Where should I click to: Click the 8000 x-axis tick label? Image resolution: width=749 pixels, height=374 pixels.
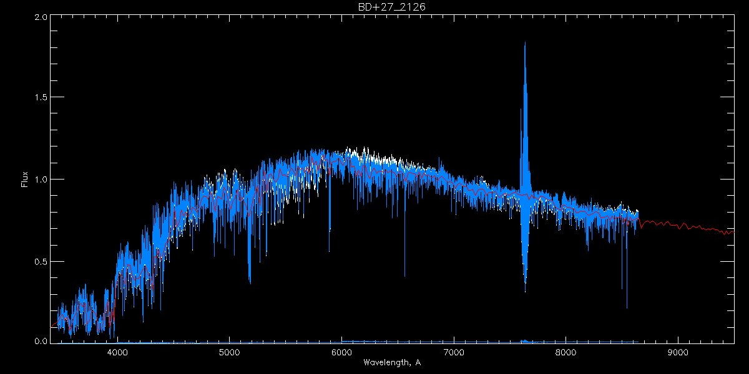pyautogui.click(x=565, y=351)
